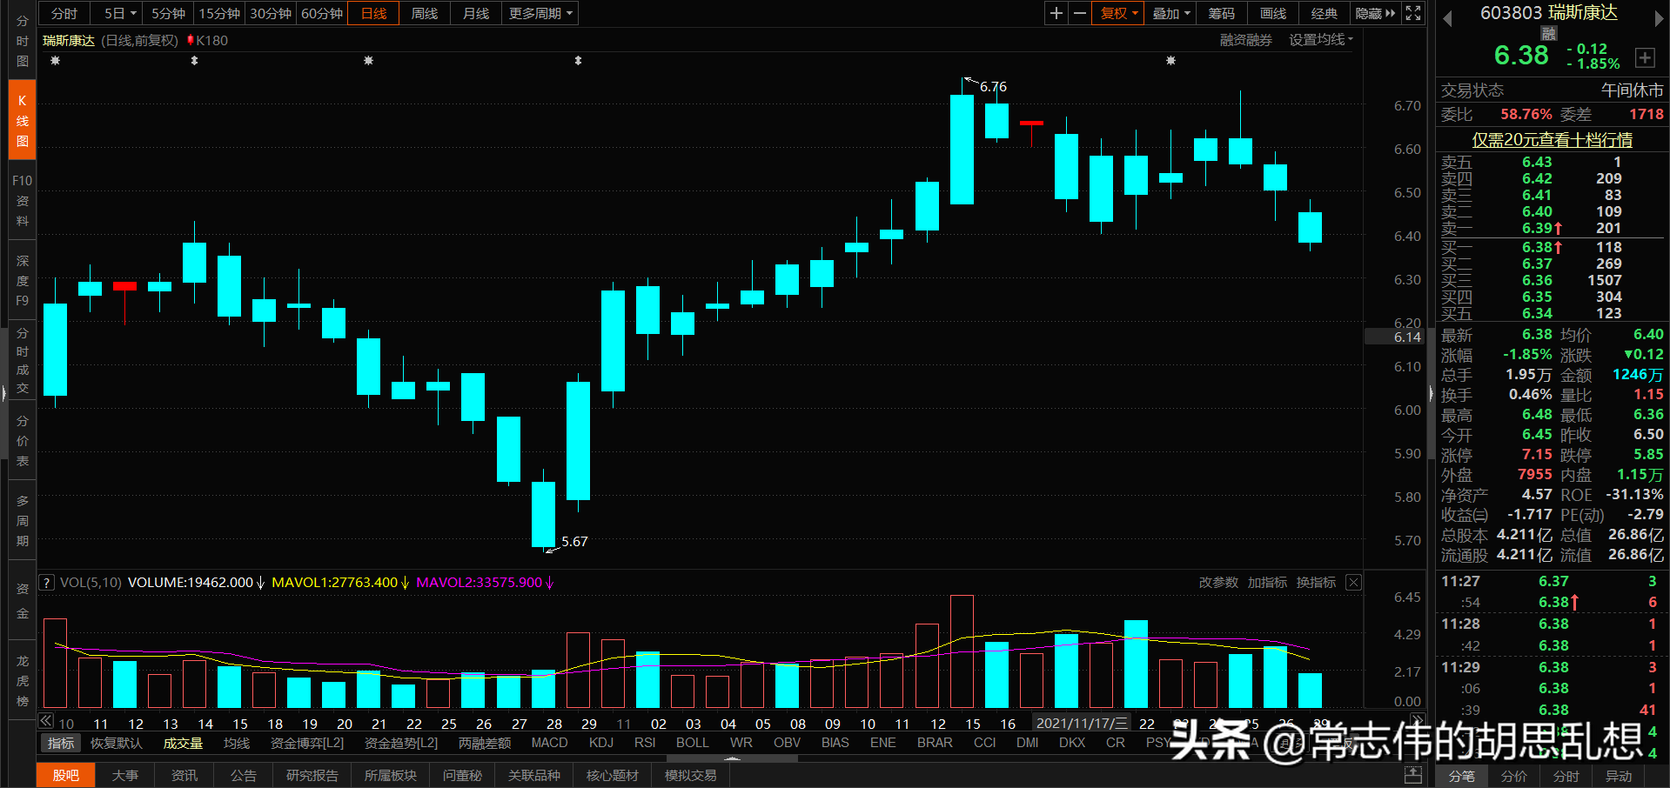Viewport: 1670px width, 788px height.
Task: Open the 筹码 chip distribution view
Action: click(1220, 13)
